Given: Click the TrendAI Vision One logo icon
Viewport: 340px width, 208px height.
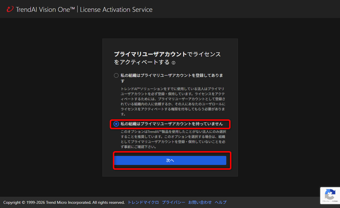Looking at the screenshot, I should [x=10, y=9].
